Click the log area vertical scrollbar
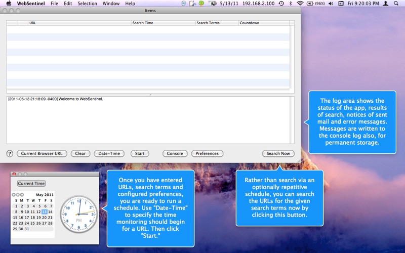 point(292,120)
